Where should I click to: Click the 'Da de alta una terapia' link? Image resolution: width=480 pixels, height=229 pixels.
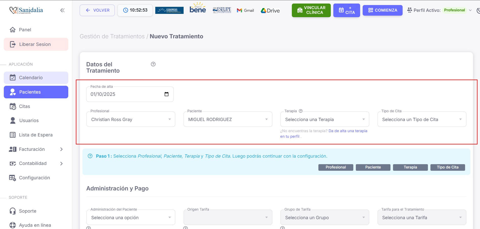[348, 131]
